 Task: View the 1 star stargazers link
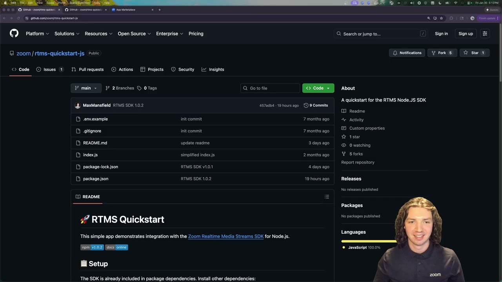pyautogui.click(x=351, y=137)
